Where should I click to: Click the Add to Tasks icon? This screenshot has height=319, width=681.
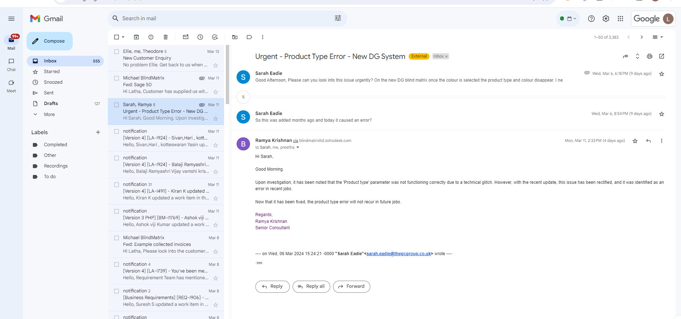[x=215, y=37]
